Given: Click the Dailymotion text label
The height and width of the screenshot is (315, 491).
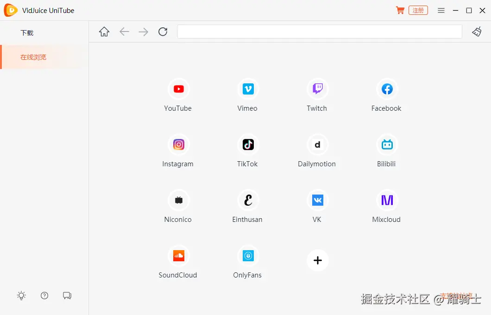Looking at the screenshot, I should [317, 164].
